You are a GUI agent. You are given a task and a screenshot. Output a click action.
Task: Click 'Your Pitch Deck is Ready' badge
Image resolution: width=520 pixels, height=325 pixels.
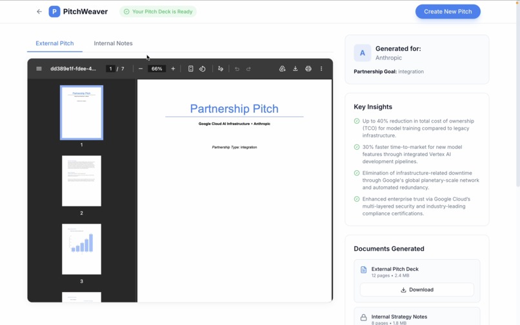click(158, 12)
